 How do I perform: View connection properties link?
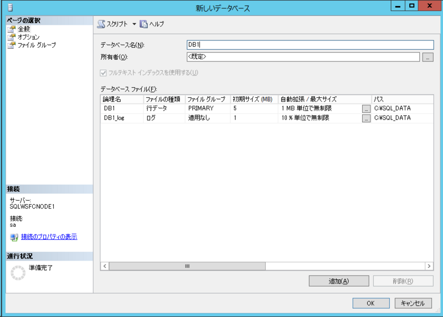click(49, 237)
